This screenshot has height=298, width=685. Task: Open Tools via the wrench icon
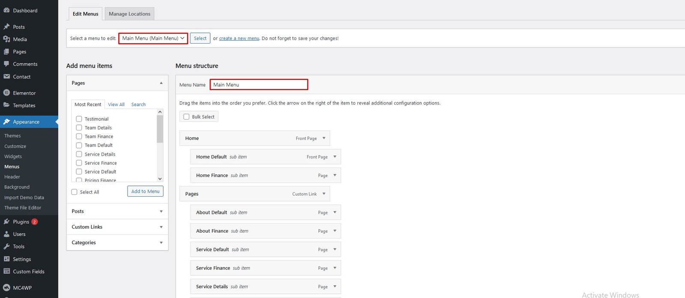(x=6, y=246)
